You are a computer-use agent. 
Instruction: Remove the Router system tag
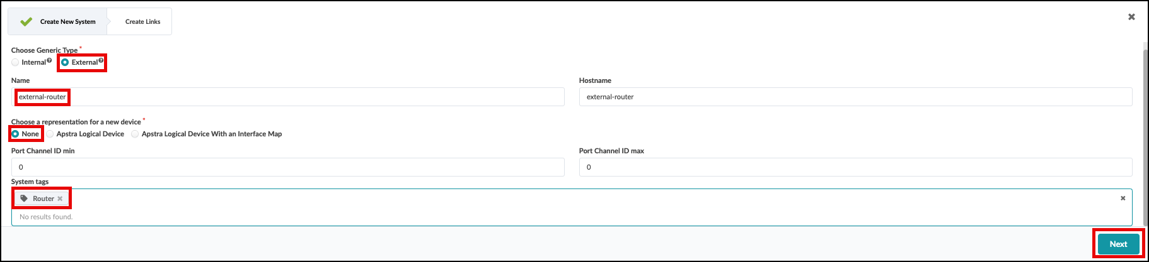coord(60,199)
